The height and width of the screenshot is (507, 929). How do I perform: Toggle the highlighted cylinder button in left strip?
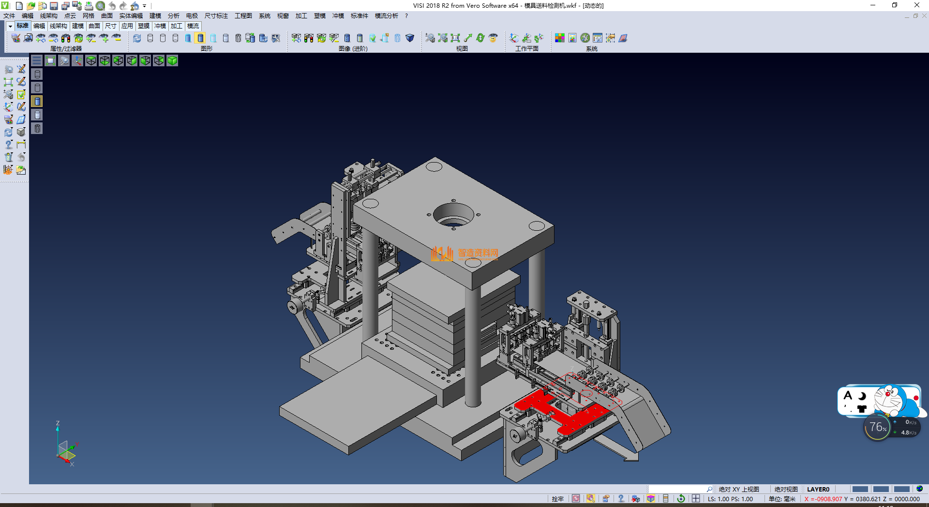[x=37, y=101]
